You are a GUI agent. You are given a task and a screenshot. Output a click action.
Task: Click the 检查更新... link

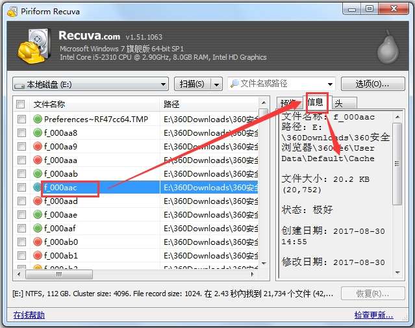[373, 315]
